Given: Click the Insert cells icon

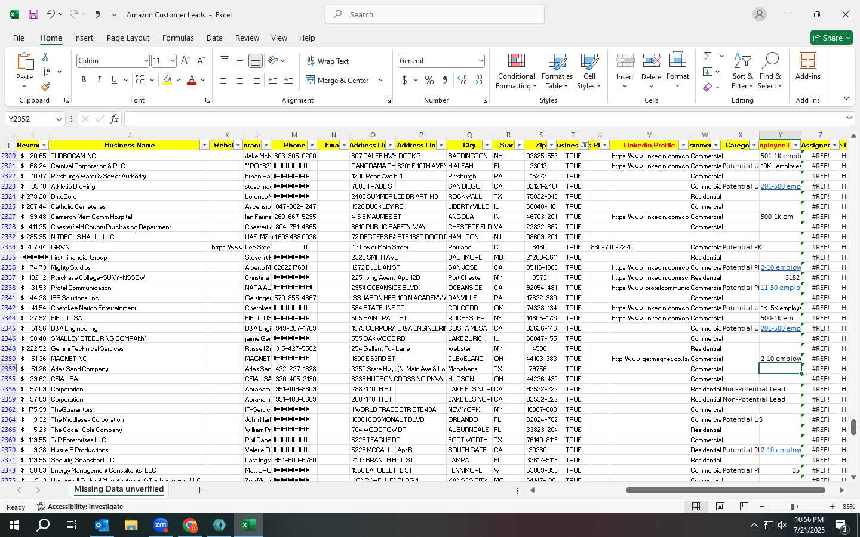Looking at the screenshot, I should [x=625, y=61].
